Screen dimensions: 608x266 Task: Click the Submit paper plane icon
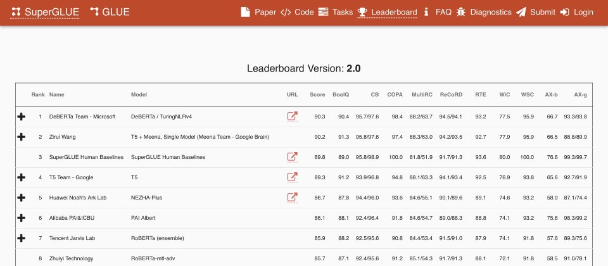[x=521, y=12]
